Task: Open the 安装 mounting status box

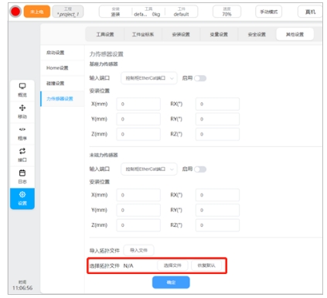Action: click(115, 12)
